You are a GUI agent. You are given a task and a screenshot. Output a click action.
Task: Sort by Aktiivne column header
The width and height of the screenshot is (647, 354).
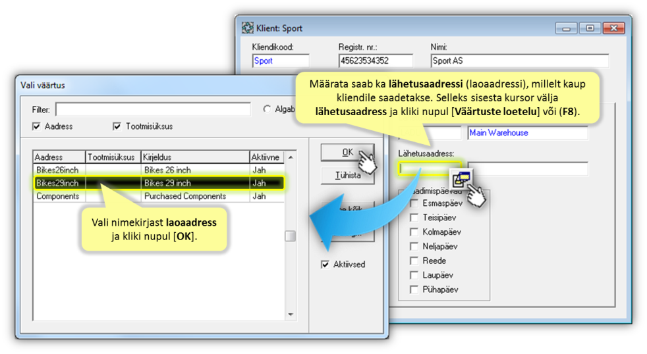(267, 157)
